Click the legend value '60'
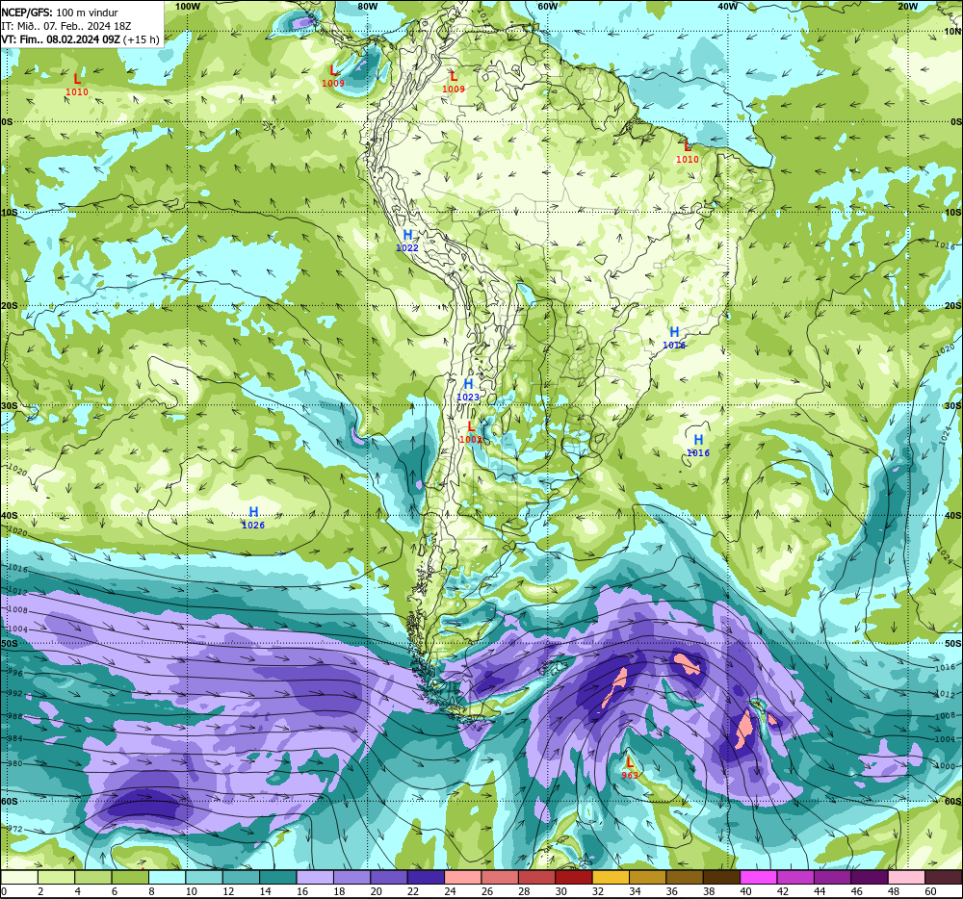The height and width of the screenshot is (899, 963). 930,891
